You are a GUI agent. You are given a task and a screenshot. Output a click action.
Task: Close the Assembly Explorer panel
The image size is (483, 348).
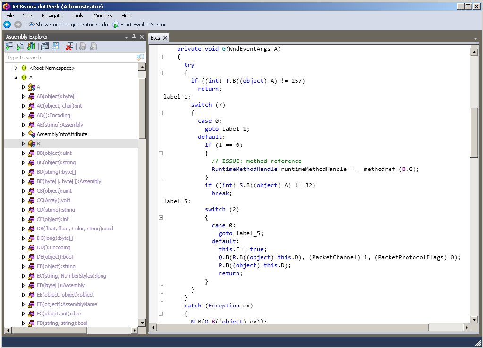pyautogui.click(x=142, y=37)
